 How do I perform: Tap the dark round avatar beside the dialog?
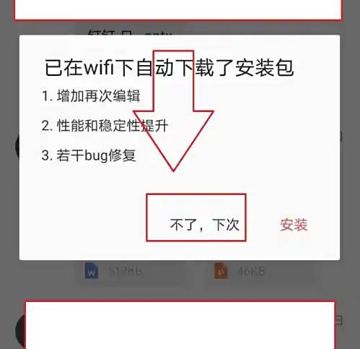coord(17,146)
